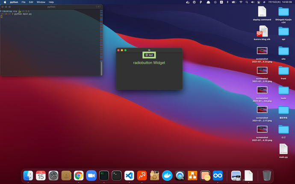Select screenshot ending .54.png thumbnail
The image size is (295, 184).
tap(262, 90)
